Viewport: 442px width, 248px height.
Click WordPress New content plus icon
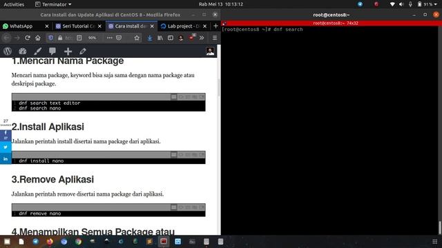pyautogui.click(x=68, y=51)
